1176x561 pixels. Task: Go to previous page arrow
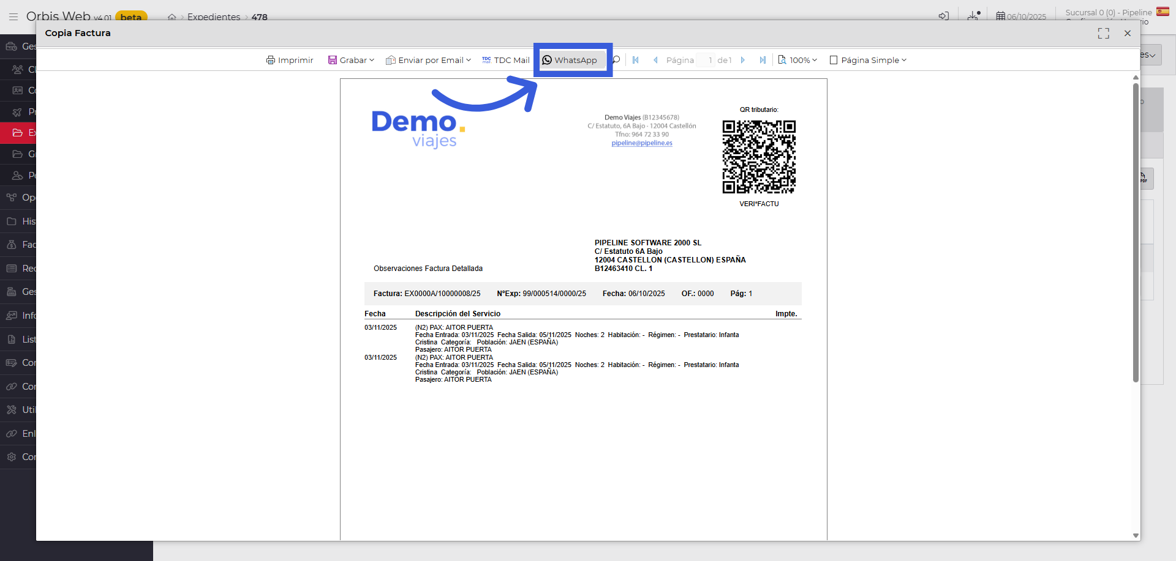coord(655,60)
